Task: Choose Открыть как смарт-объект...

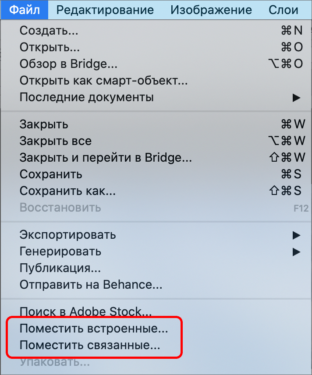Action: coord(103,81)
